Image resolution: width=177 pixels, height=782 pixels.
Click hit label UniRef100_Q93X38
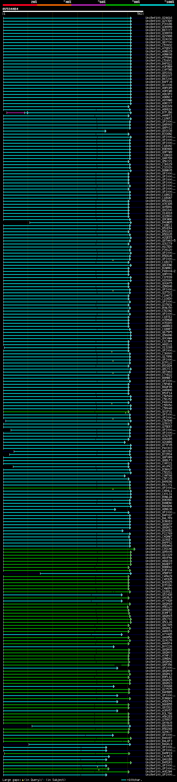(159, 131)
